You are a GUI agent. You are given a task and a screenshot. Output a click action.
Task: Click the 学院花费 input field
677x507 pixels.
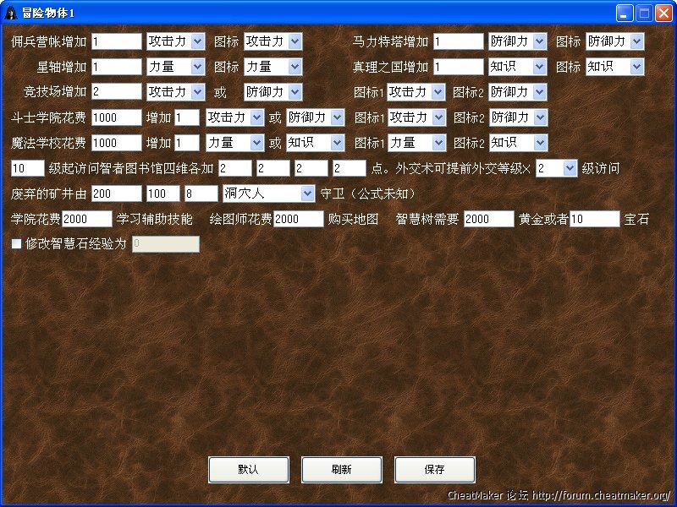point(86,219)
